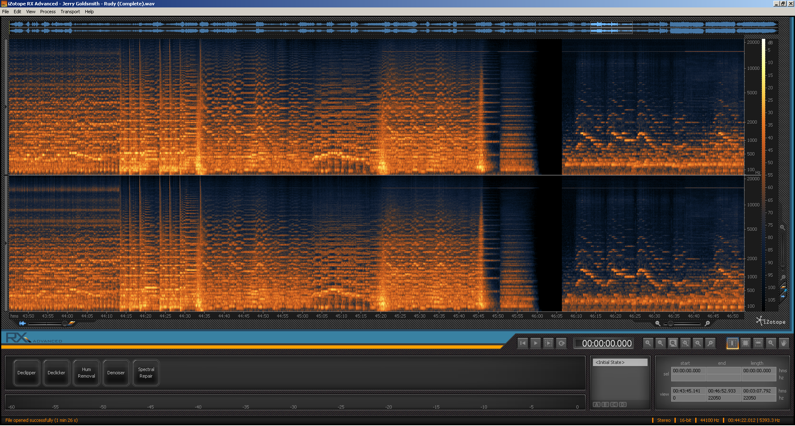Open the Declipper module
Screen dimensions: 795x426
(26, 373)
